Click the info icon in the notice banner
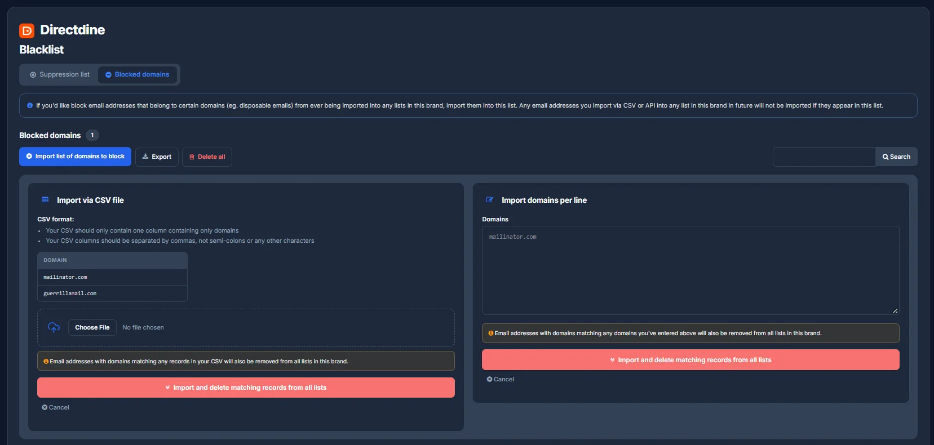 pyautogui.click(x=30, y=105)
